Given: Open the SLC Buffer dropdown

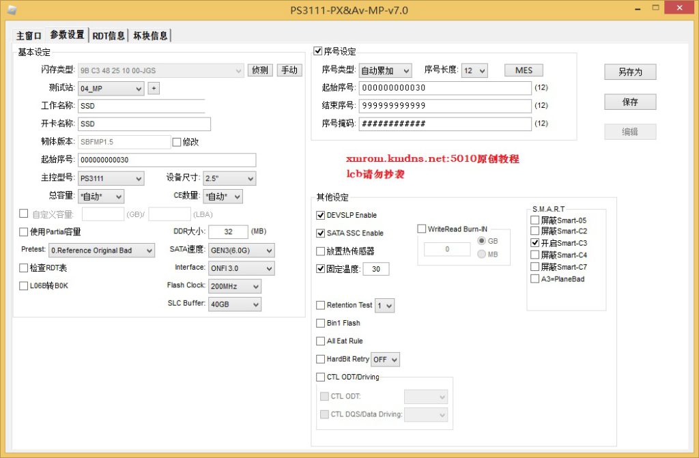Looking at the screenshot, I should click(234, 304).
